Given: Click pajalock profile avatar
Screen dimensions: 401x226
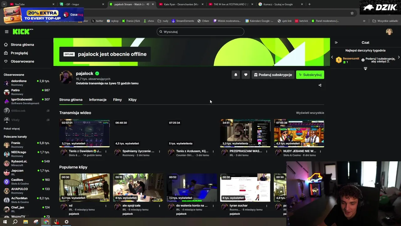Looking at the screenshot, I should [66, 77].
